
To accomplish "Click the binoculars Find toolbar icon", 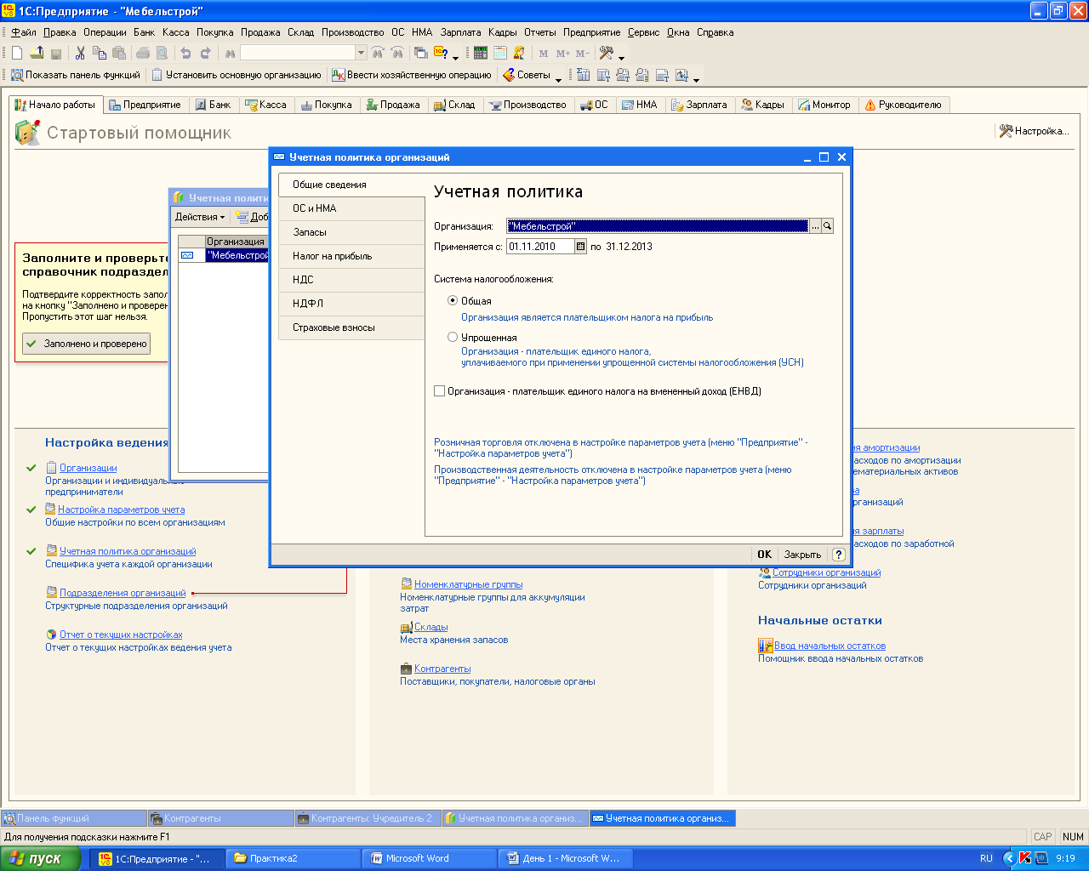I will pos(230,53).
